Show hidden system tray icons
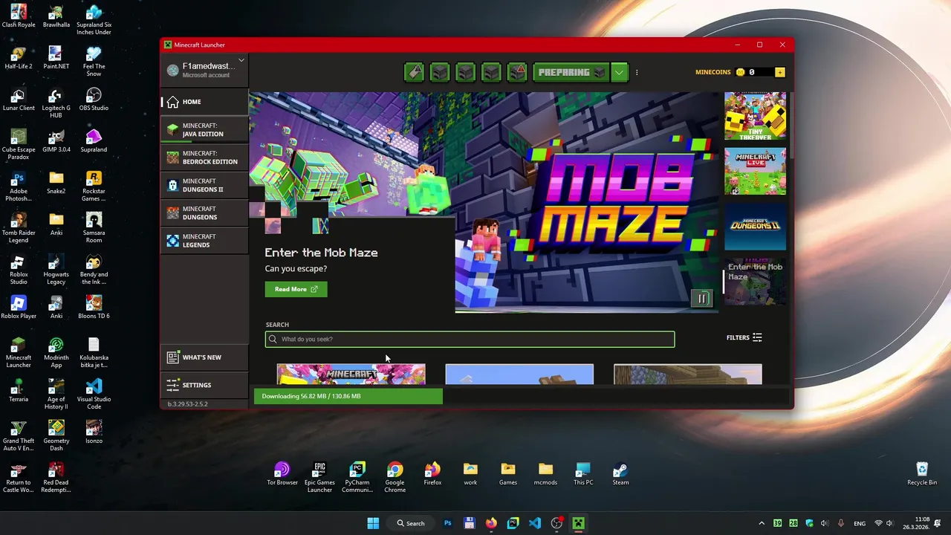Image resolution: width=951 pixels, height=535 pixels. (x=761, y=523)
